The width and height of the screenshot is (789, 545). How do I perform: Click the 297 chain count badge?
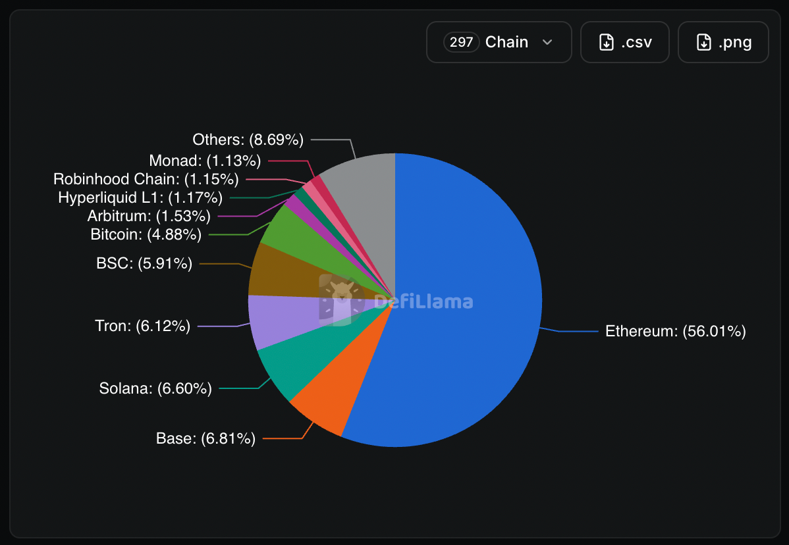point(461,42)
